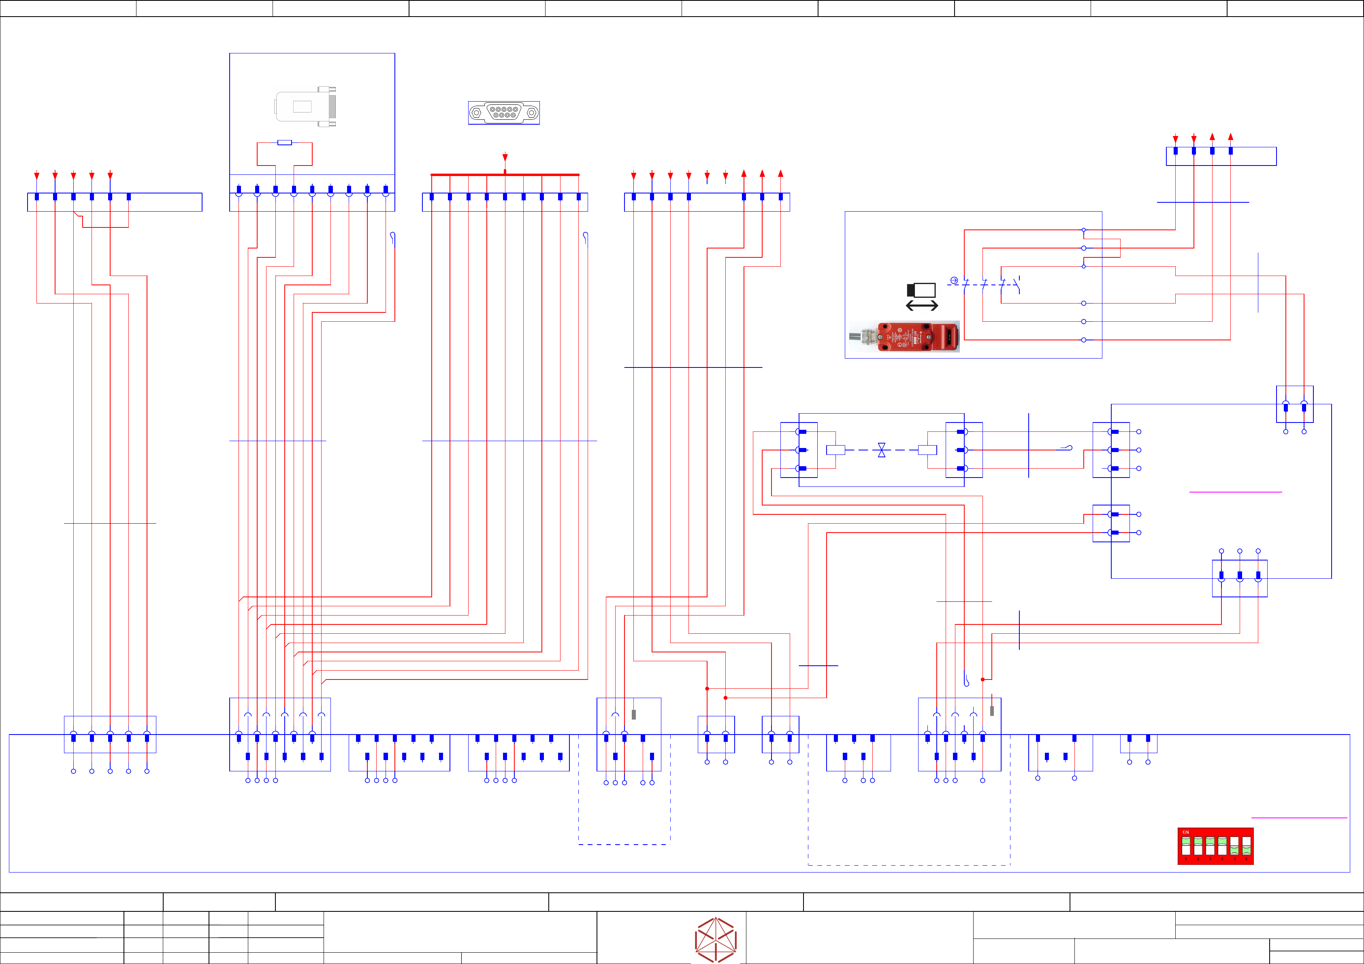Click the red safety switch photo
Image resolution: width=1364 pixels, height=964 pixels.
pyautogui.click(x=904, y=337)
